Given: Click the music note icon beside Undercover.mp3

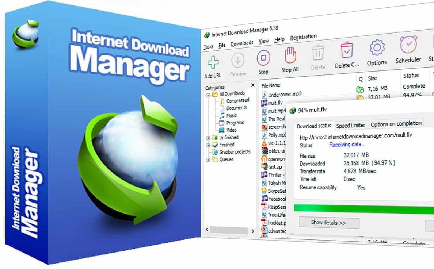Looking at the screenshot, I should (x=264, y=95).
